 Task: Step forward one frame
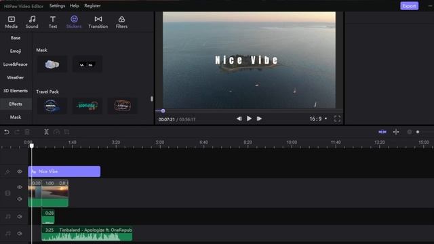click(x=259, y=119)
